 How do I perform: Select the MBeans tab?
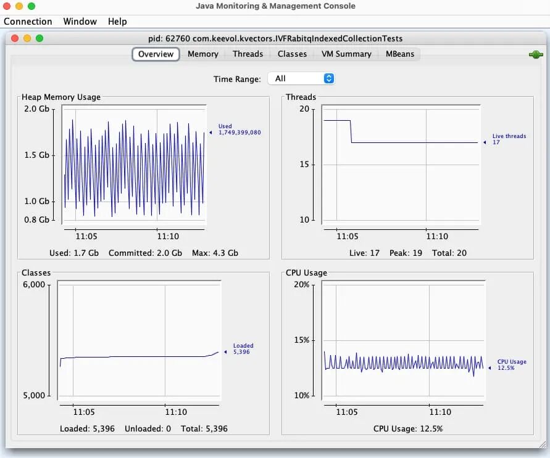point(400,54)
